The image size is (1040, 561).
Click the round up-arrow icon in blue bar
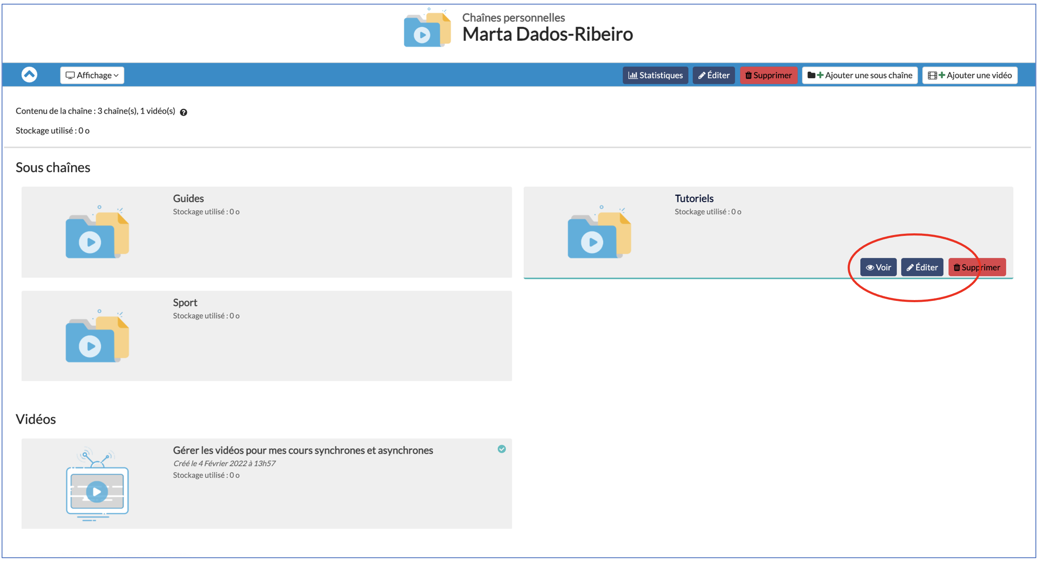[x=29, y=75]
